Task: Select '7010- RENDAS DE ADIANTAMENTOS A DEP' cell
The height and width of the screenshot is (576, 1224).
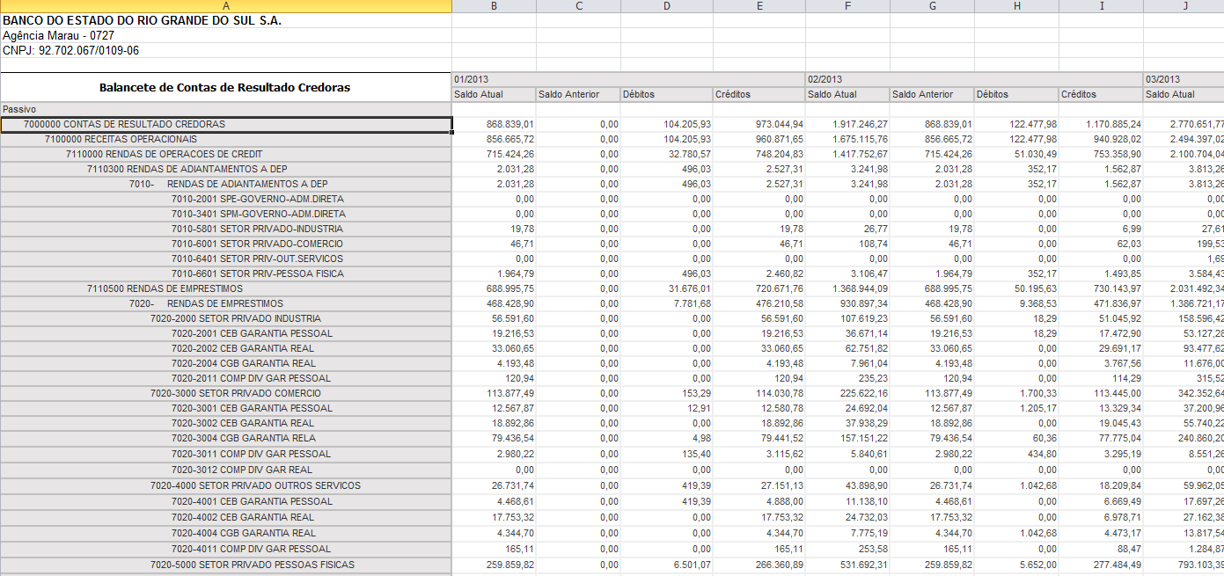Action: coord(228,184)
